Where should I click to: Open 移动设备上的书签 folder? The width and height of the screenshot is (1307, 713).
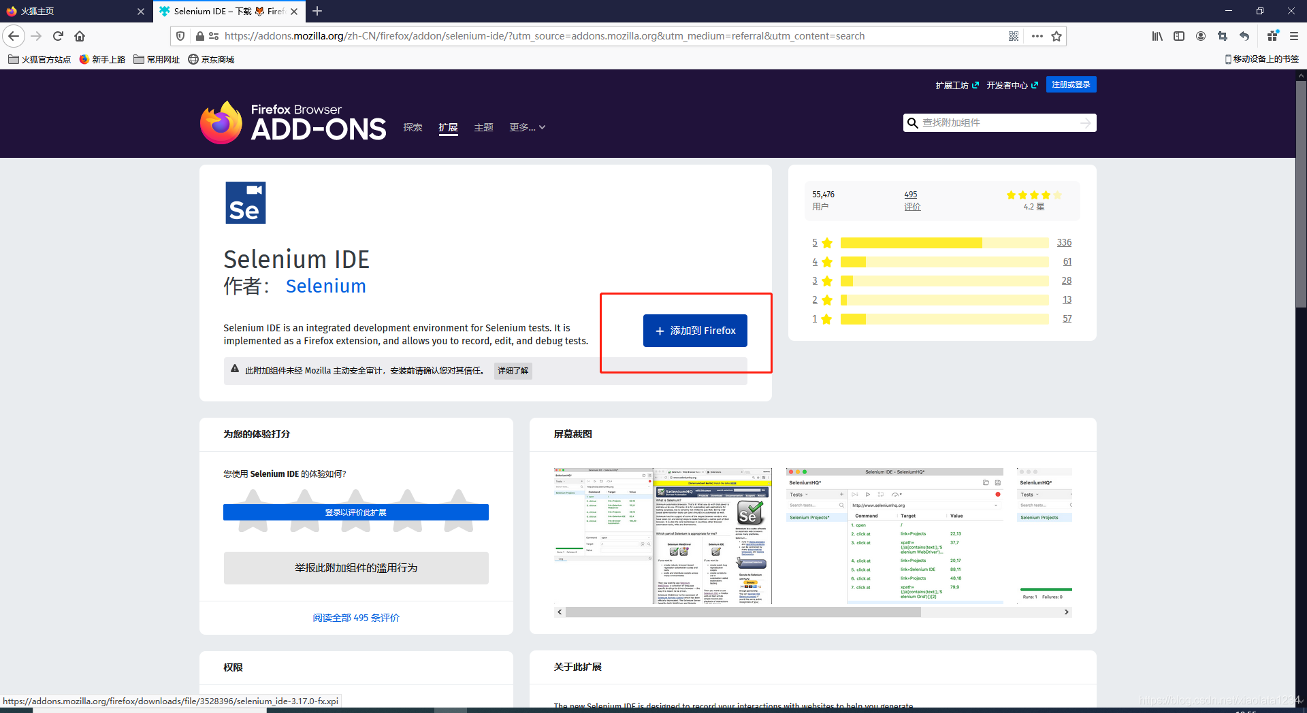tap(1261, 59)
